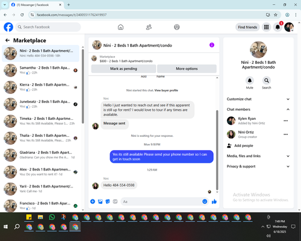
Task: Show hidden system tray icons
Action: [x=262, y=227]
